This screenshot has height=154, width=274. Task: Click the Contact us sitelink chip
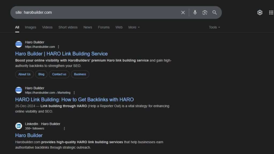tap(59, 74)
